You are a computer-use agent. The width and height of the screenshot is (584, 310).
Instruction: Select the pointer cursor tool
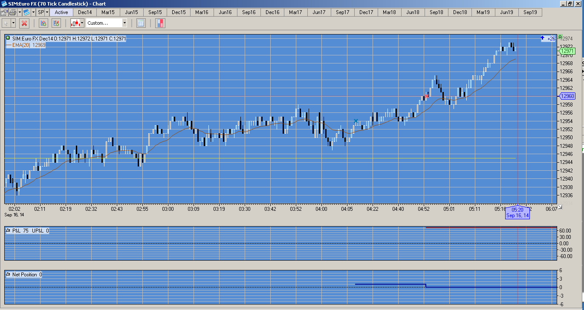coord(6,23)
